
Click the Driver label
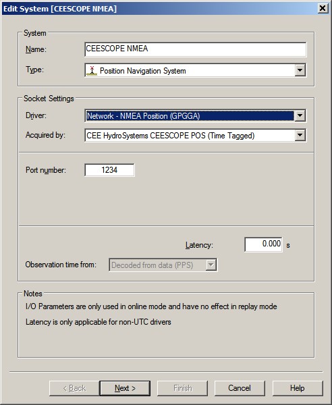[36, 115]
